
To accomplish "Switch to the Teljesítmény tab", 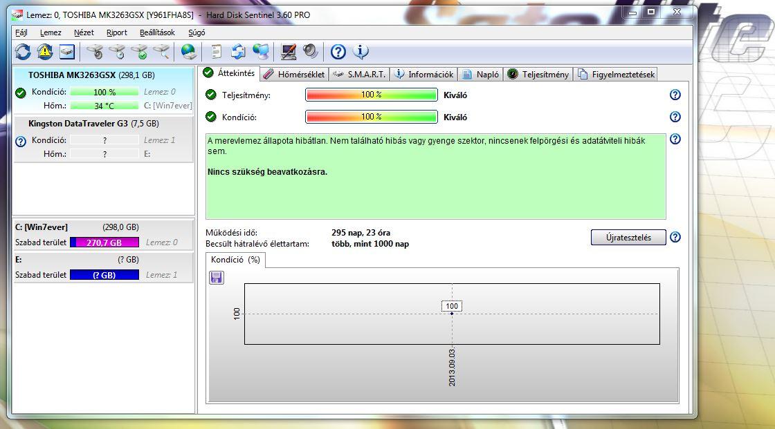I will click(x=539, y=75).
